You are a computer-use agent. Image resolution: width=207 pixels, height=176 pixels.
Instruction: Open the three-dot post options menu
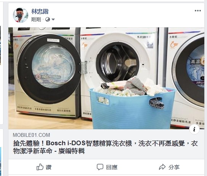pyautogui.click(x=197, y=11)
